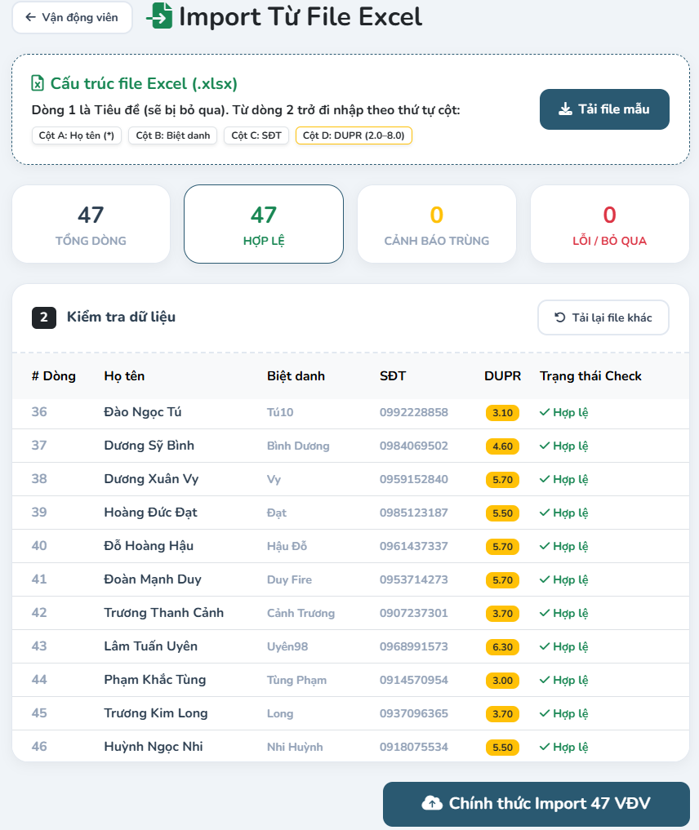The height and width of the screenshot is (830, 699).
Task: Click the step 2 number badge
Action: [x=44, y=317]
